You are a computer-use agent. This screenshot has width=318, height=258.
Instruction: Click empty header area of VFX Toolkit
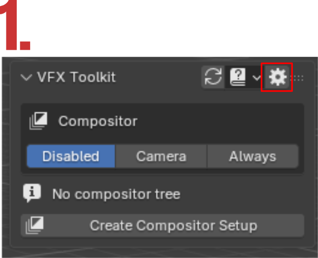point(158,77)
